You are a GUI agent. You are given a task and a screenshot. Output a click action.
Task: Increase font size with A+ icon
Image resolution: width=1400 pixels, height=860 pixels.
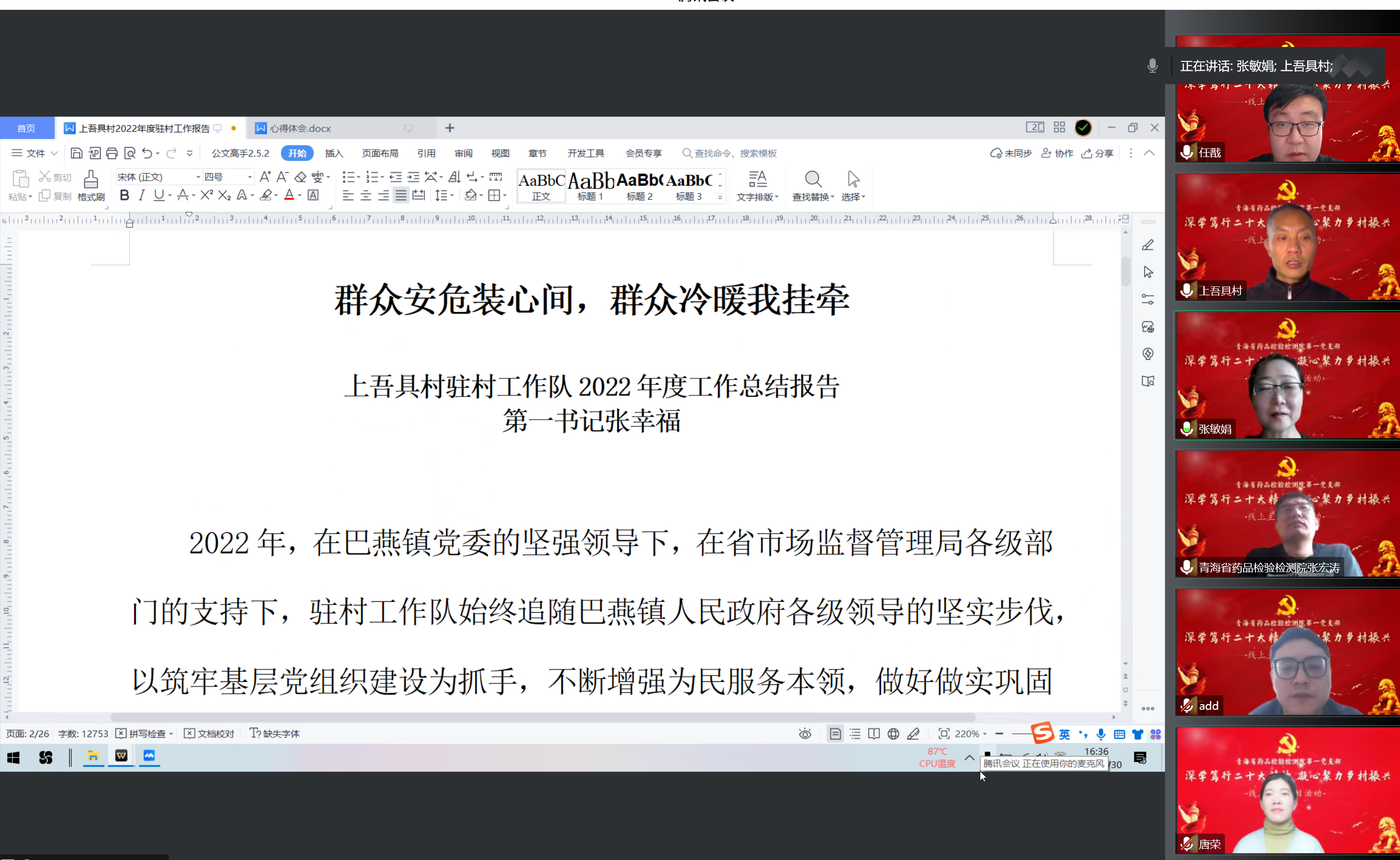pyautogui.click(x=265, y=177)
